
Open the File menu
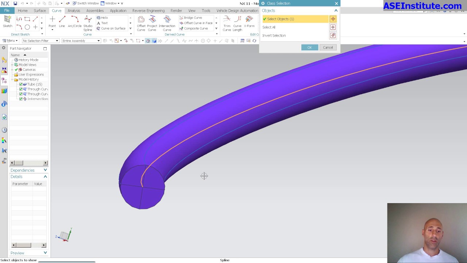click(x=7, y=11)
